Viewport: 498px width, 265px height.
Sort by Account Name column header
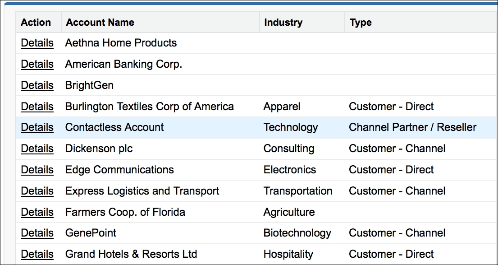tap(100, 23)
